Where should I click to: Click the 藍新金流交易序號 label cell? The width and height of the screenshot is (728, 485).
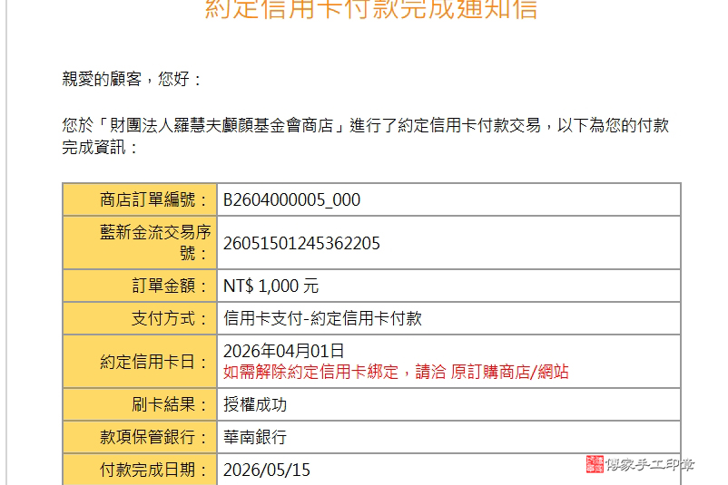[x=140, y=243]
